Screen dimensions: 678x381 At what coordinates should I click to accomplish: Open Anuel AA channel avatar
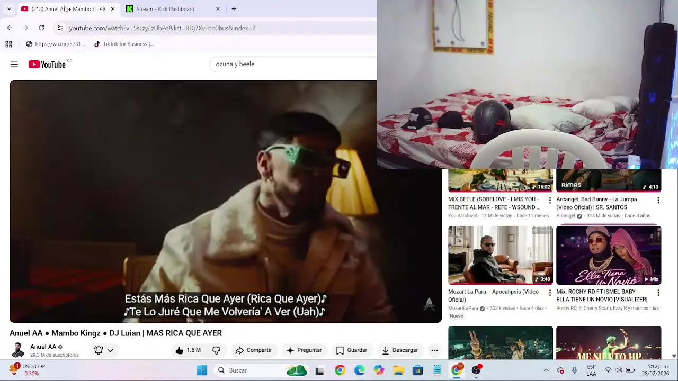point(17,350)
